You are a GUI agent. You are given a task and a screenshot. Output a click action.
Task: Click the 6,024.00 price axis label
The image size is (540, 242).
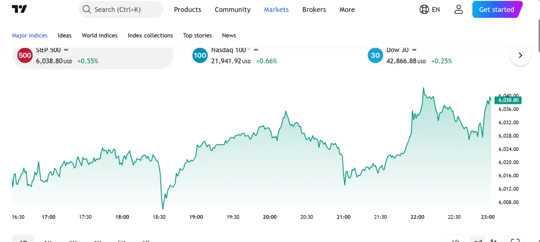508,149
